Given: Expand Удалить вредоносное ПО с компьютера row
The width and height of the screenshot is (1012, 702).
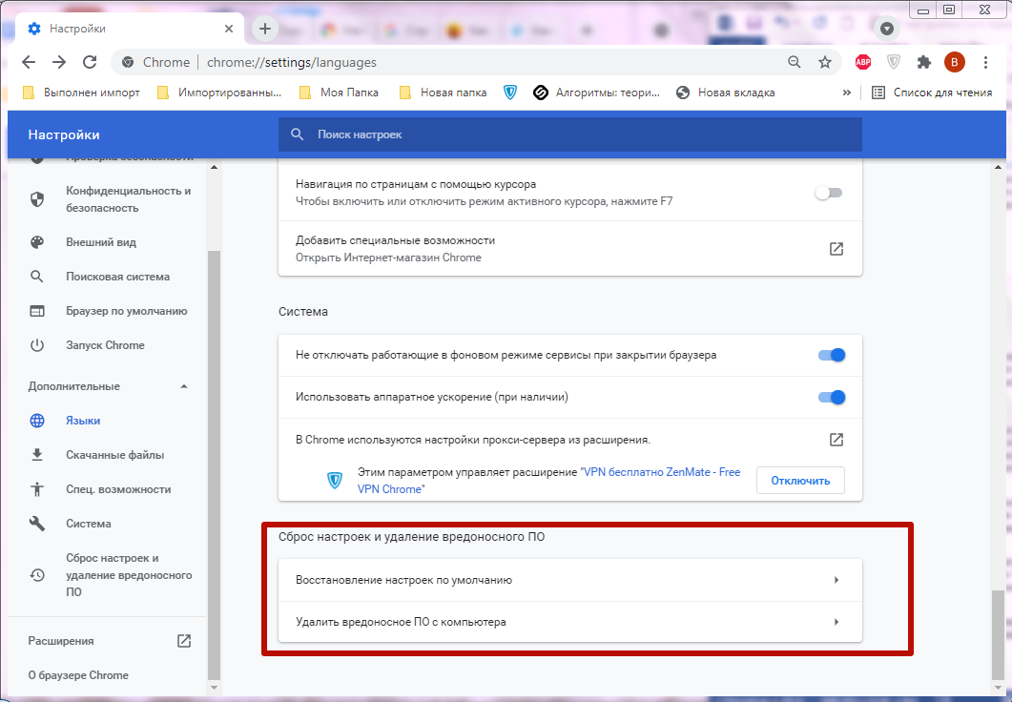Looking at the screenshot, I should [x=569, y=622].
